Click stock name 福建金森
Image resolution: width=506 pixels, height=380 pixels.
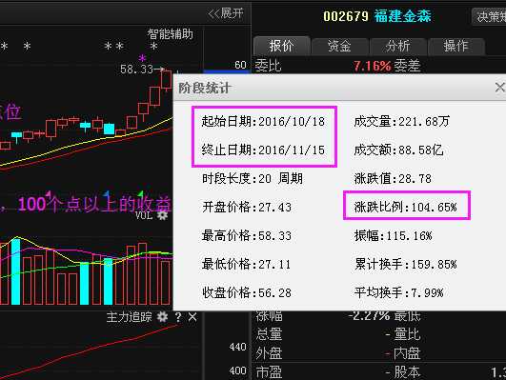click(402, 16)
